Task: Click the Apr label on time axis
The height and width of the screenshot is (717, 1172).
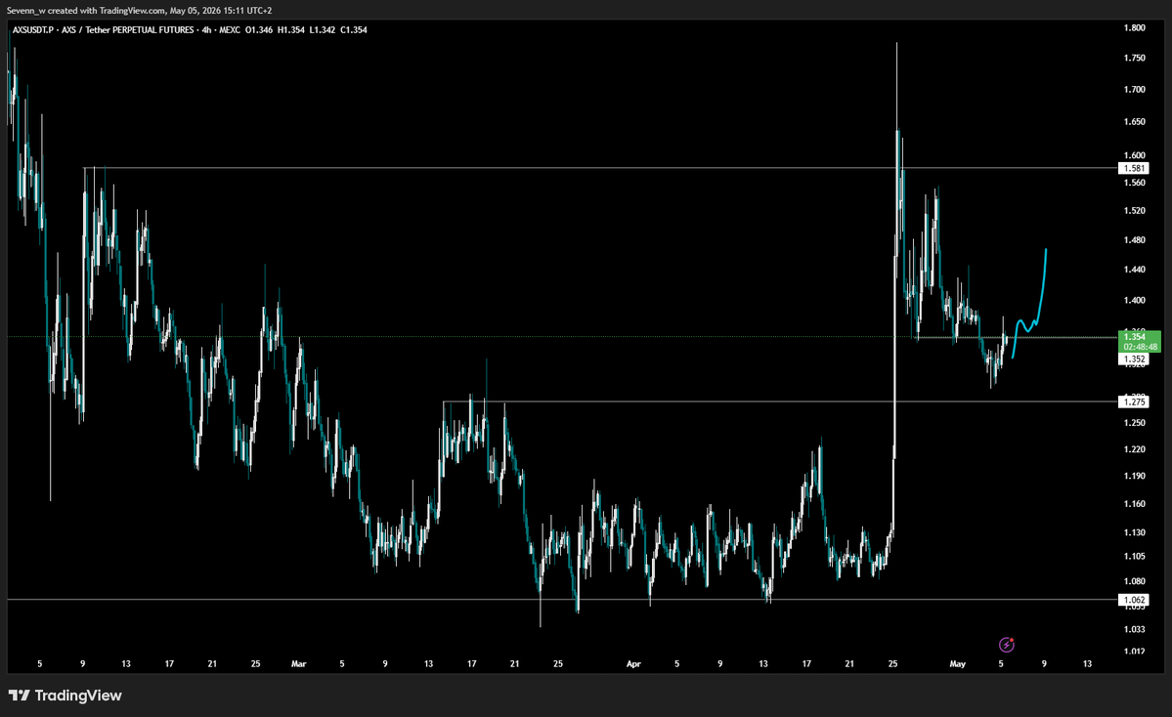Action: pyautogui.click(x=633, y=663)
